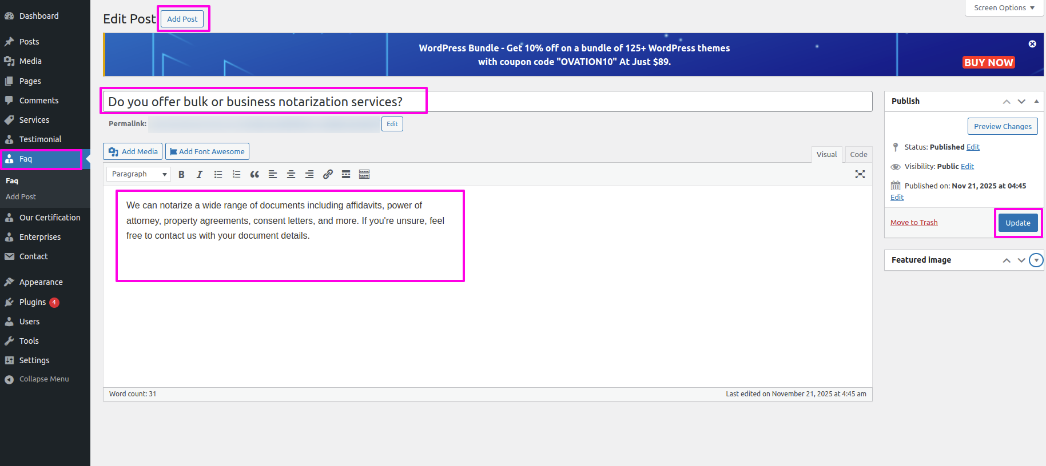Enter distraction-free fullscreen editor mode
The image size is (1046, 466).
(860, 175)
